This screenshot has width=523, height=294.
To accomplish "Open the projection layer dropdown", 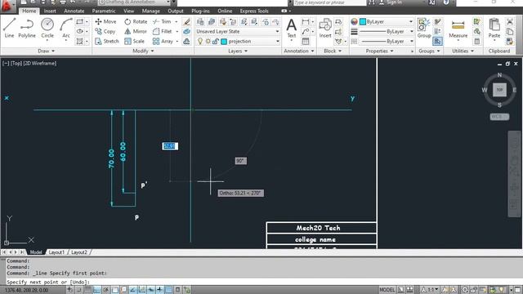I will click(x=238, y=42).
